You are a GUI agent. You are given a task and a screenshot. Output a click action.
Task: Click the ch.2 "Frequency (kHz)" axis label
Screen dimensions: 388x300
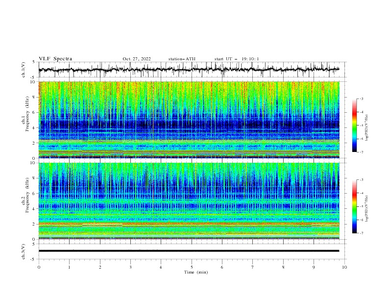coord(27,195)
